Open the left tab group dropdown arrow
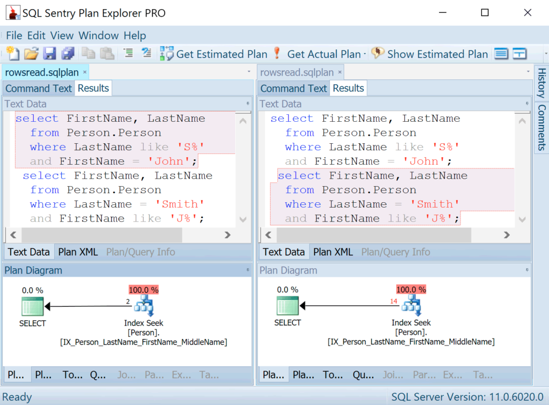 (248, 71)
